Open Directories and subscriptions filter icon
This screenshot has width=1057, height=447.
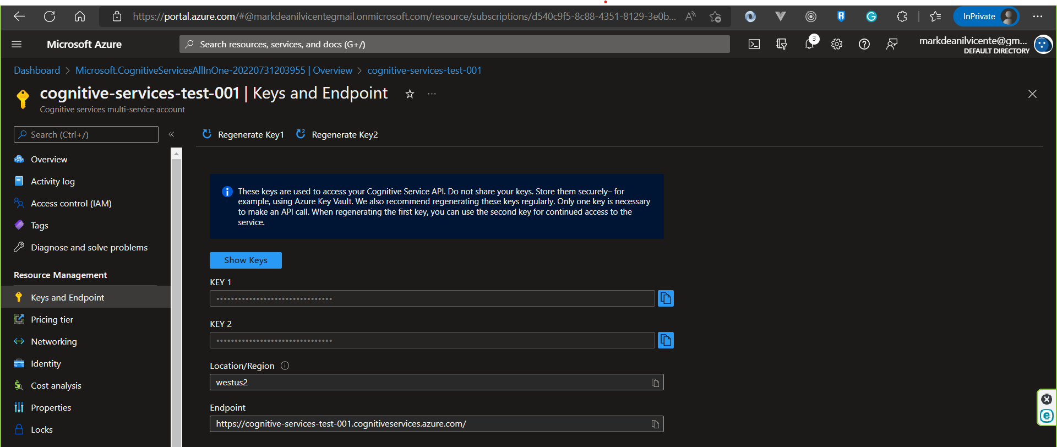(782, 44)
